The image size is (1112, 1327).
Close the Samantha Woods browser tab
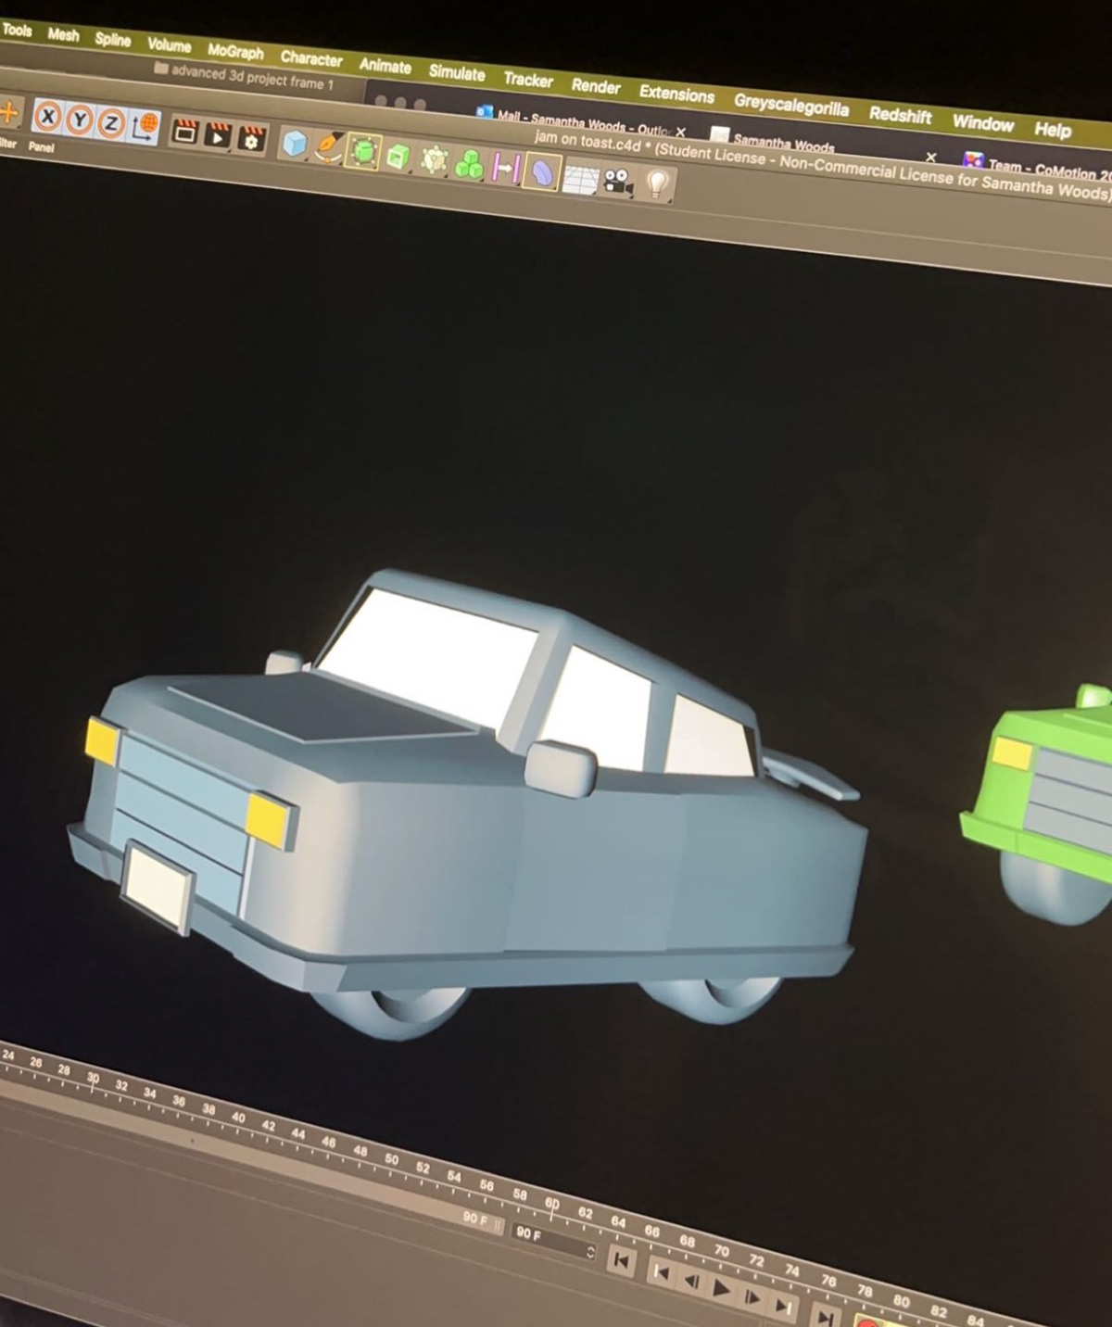(x=930, y=157)
